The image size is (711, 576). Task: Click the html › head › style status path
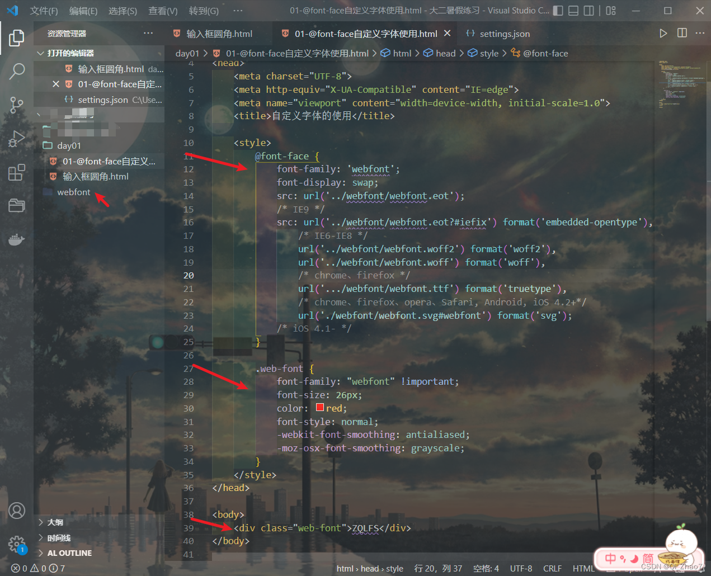[370, 568]
